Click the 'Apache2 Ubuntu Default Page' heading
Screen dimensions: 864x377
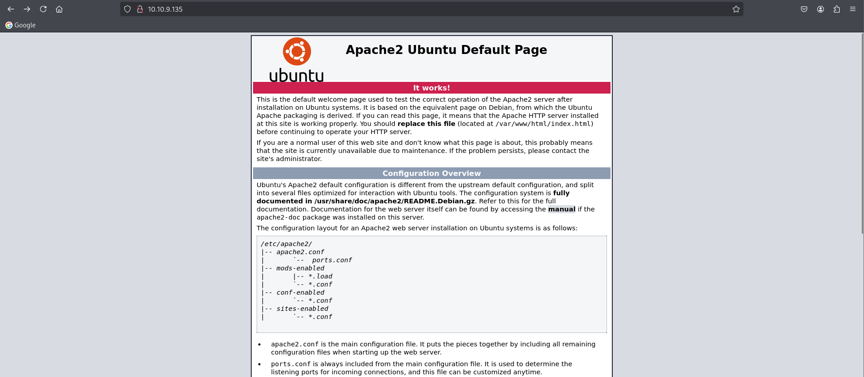(x=446, y=49)
